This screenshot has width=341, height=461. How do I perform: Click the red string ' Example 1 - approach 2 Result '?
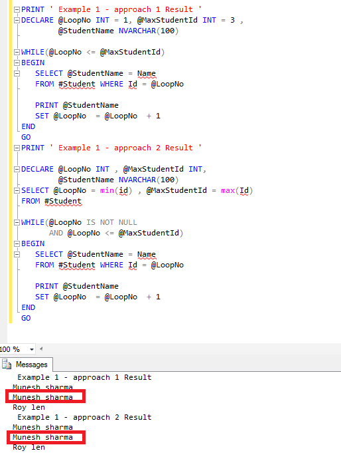click(x=125, y=148)
